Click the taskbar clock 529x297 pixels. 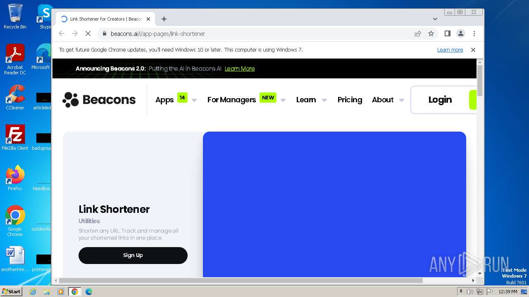(x=508, y=292)
